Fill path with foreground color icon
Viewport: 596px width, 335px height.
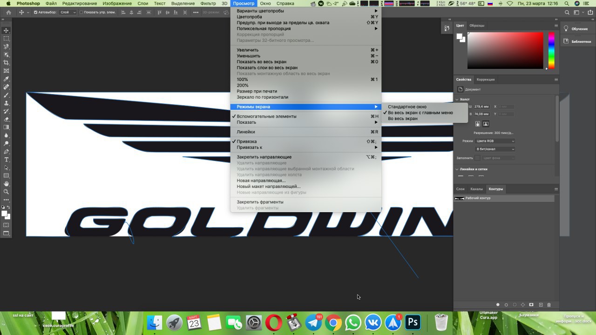(x=498, y=305)
